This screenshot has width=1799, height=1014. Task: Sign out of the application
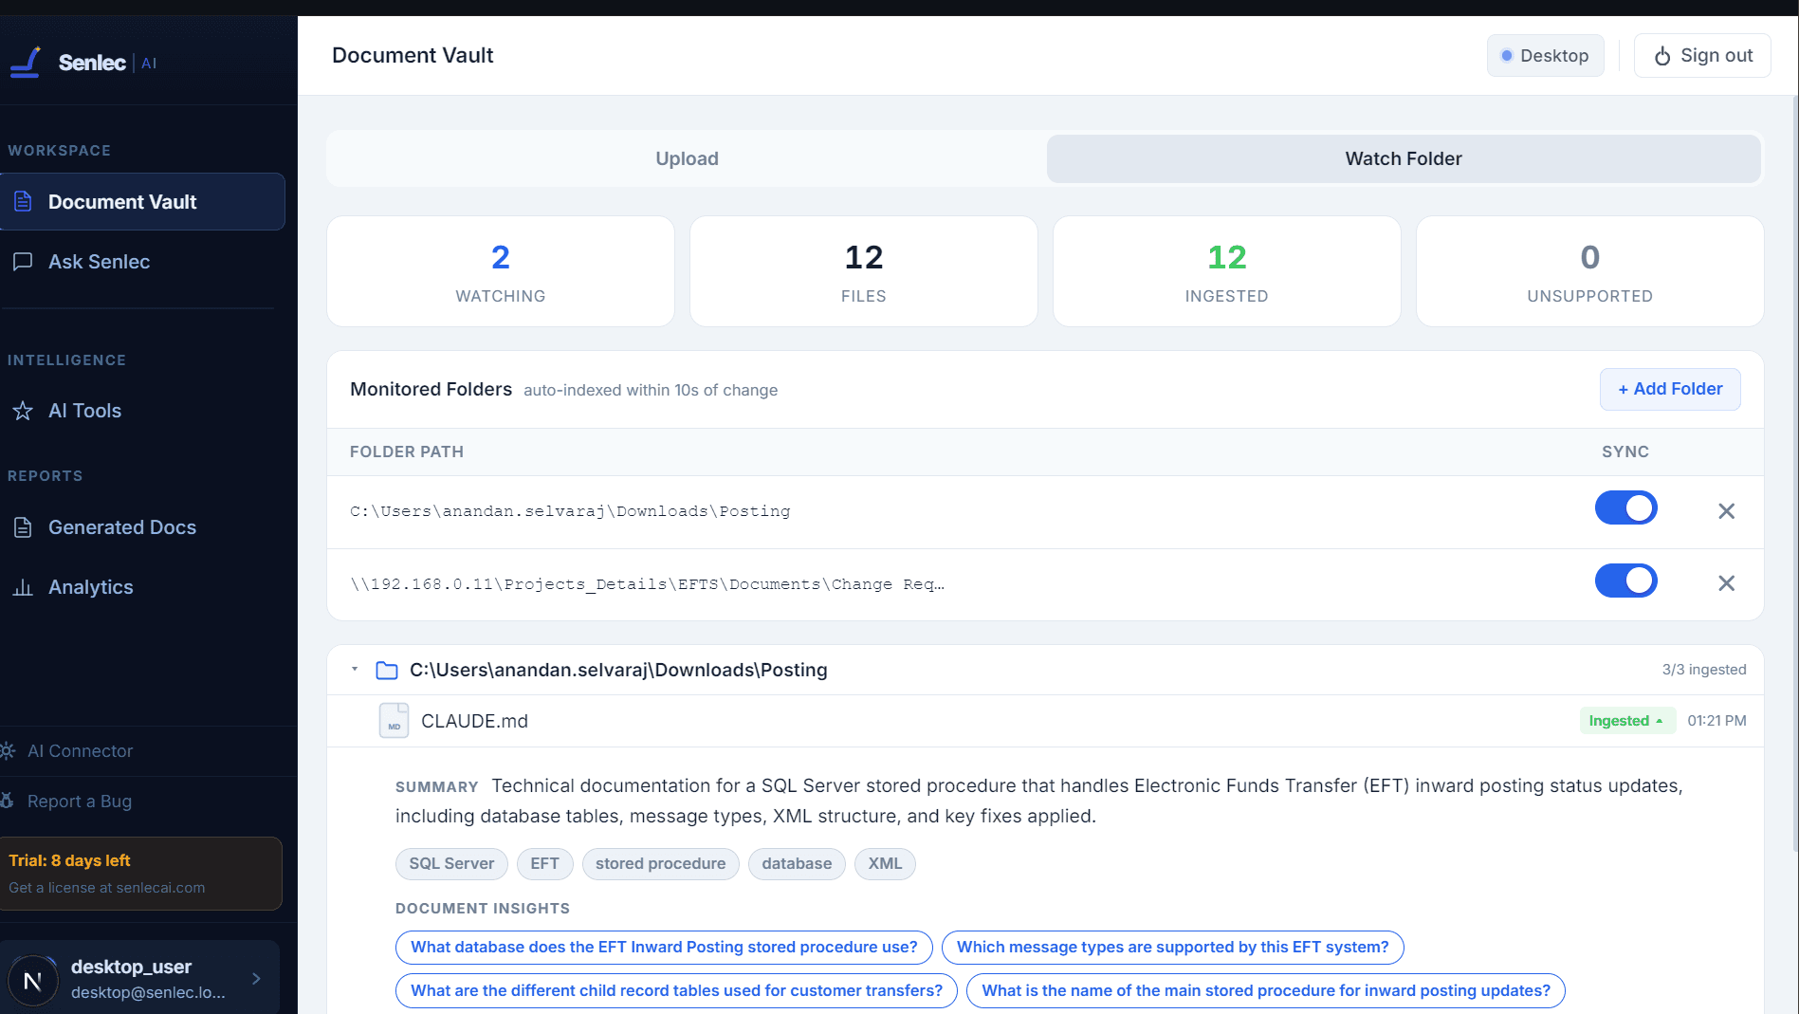(1702, 56)
